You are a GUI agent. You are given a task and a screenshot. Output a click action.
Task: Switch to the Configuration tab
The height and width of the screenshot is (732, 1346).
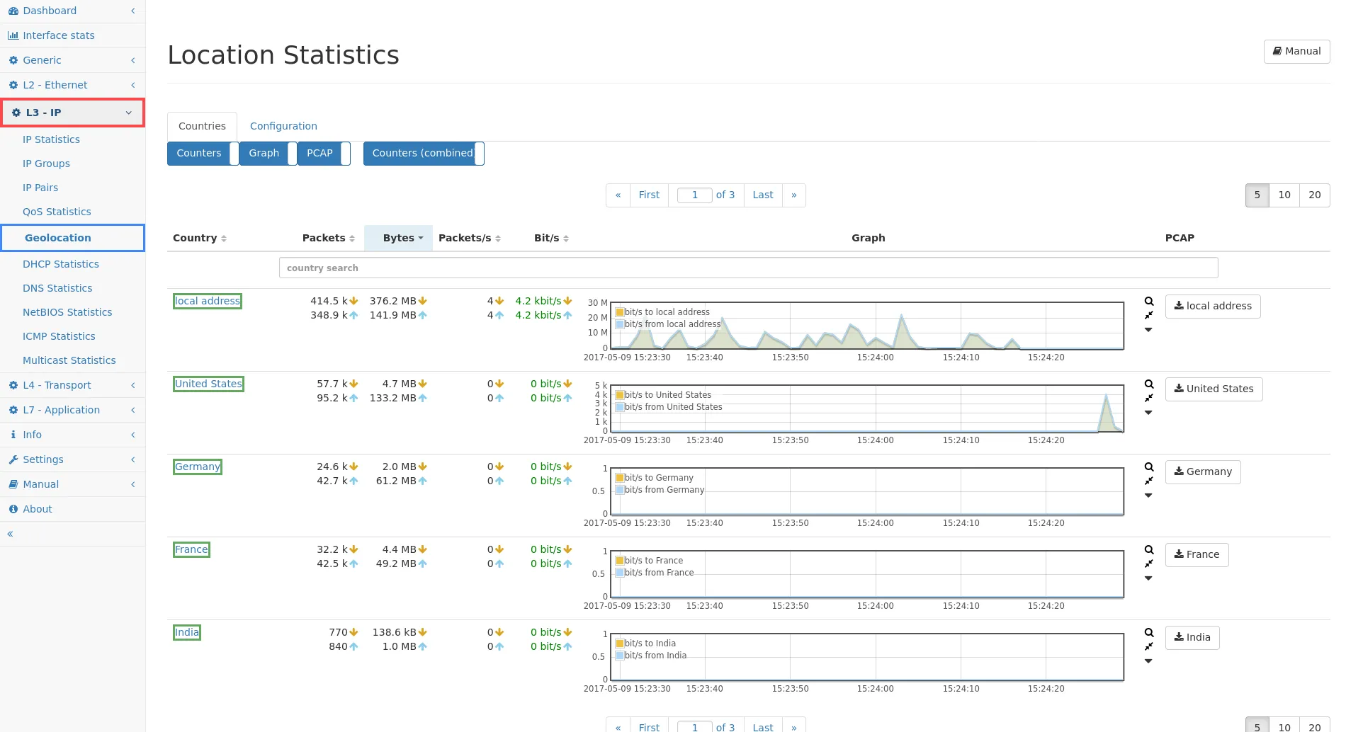pyautogui.click(x=283, y=126)
